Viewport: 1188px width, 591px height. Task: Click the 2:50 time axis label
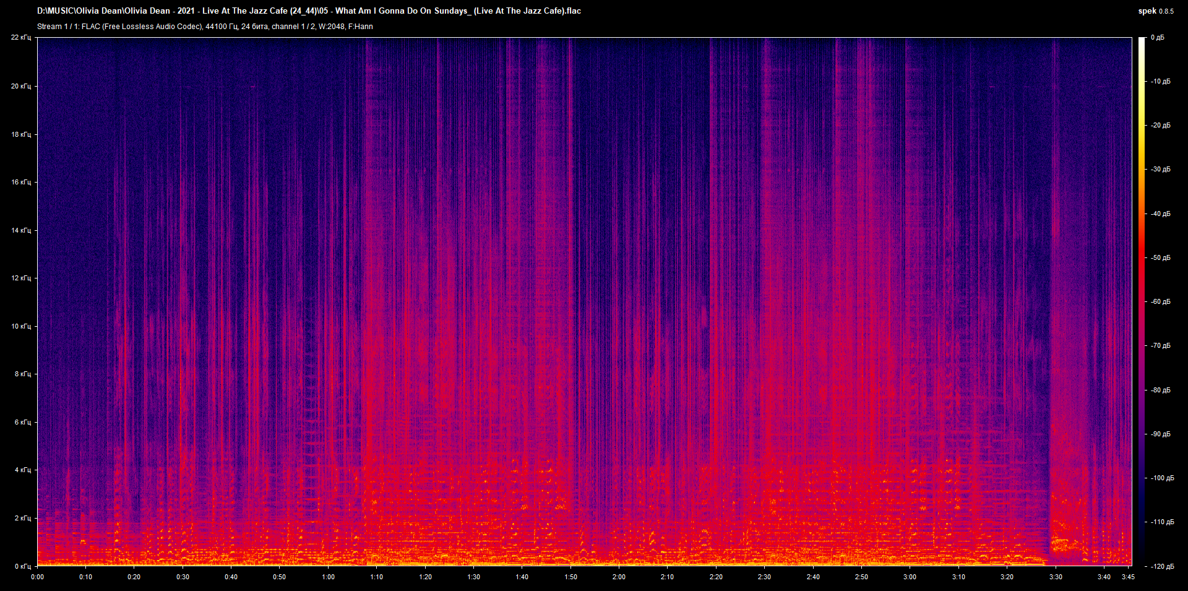point(861,577)
